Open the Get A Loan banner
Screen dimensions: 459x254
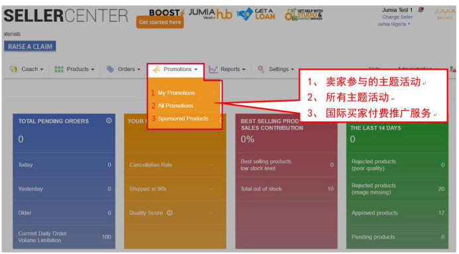[x=256, y=14]
